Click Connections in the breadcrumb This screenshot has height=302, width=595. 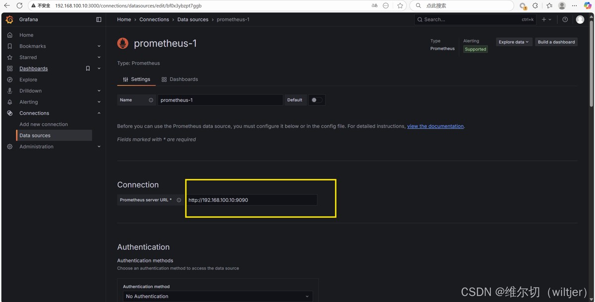coord(154,19)
